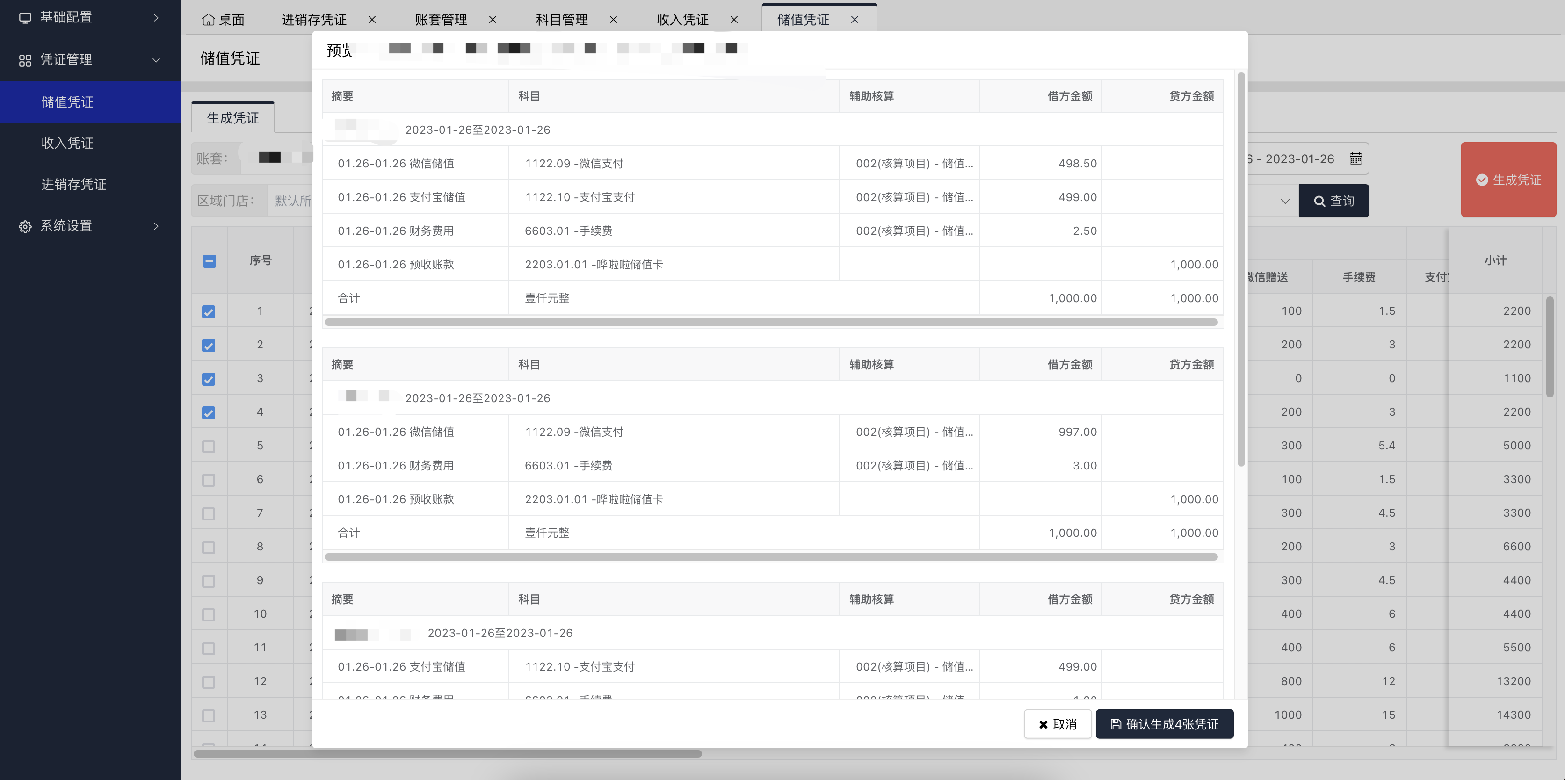Image resolution: width=1565 pixels, height=780 pixels.
Task: Open the 收入凭证 sidebar item
Action: pos(91,144)
